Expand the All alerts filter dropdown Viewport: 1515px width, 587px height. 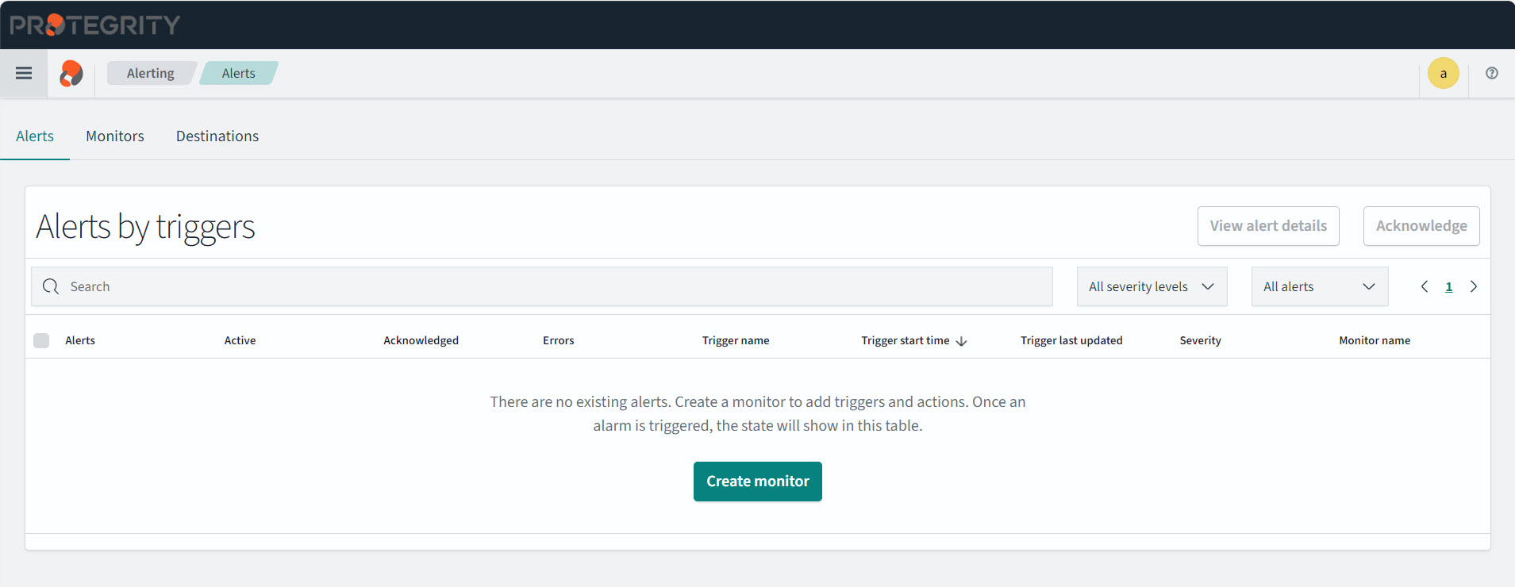tap(1319, 286)
